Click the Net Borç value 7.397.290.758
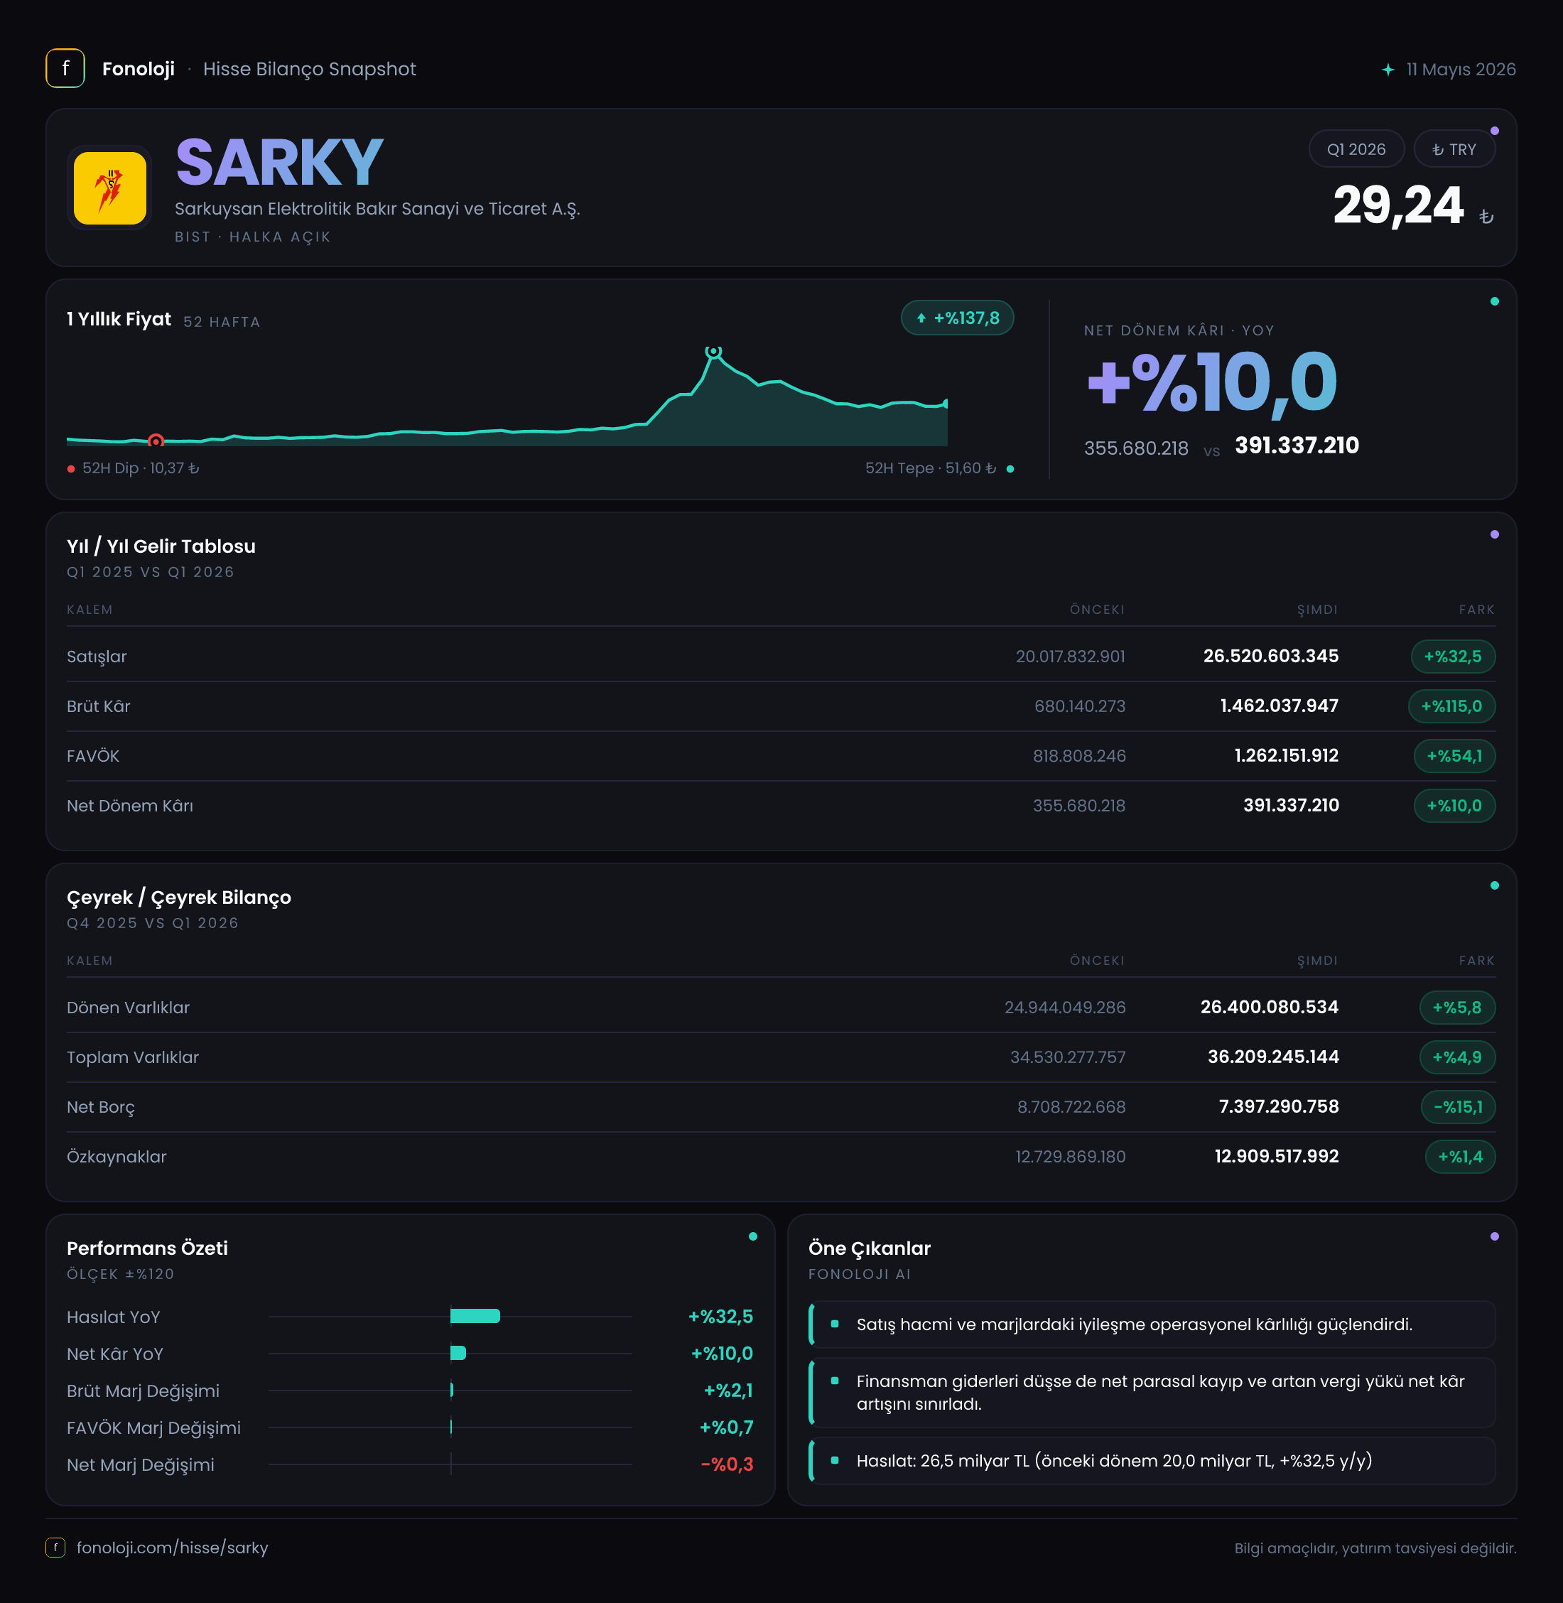 point(1278,1107)
